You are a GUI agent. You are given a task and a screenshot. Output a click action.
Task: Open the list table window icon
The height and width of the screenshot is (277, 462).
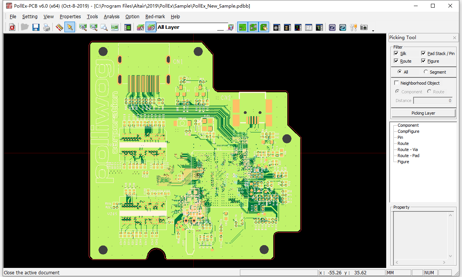[x=309, y=27]
